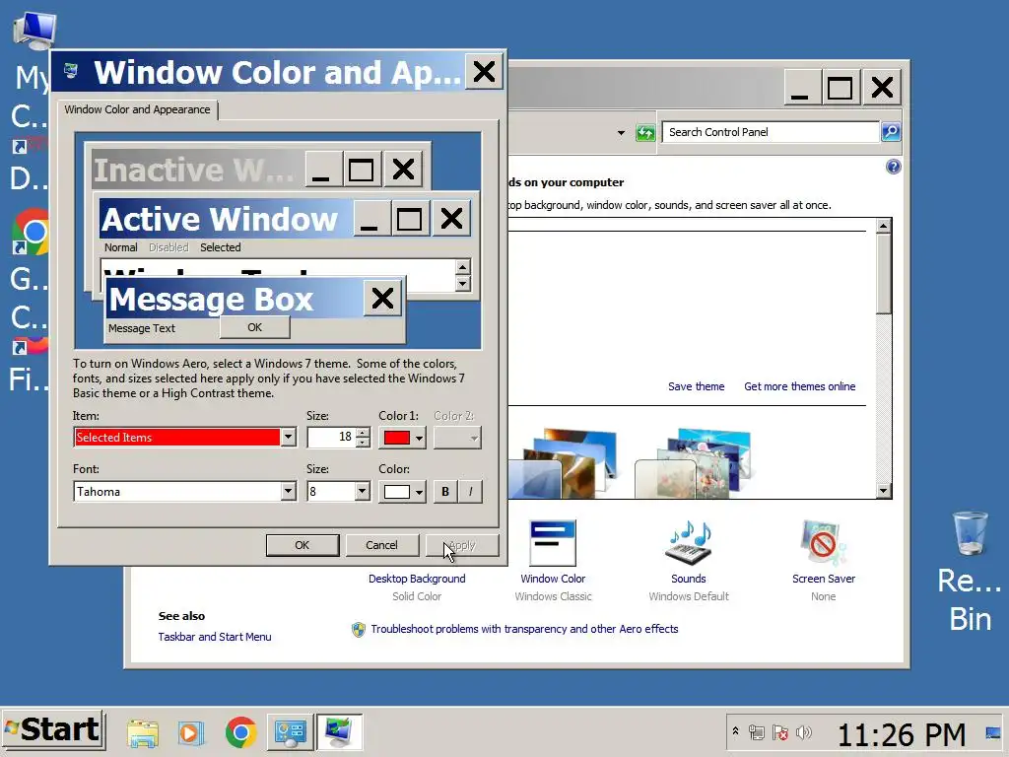Increase the item Size spinner value
Viewport: 1009px width, 757px height.
click(363, 433)
